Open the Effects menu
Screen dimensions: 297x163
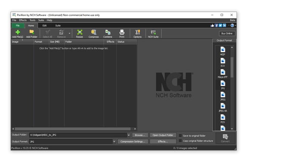(x=23, y=20)
